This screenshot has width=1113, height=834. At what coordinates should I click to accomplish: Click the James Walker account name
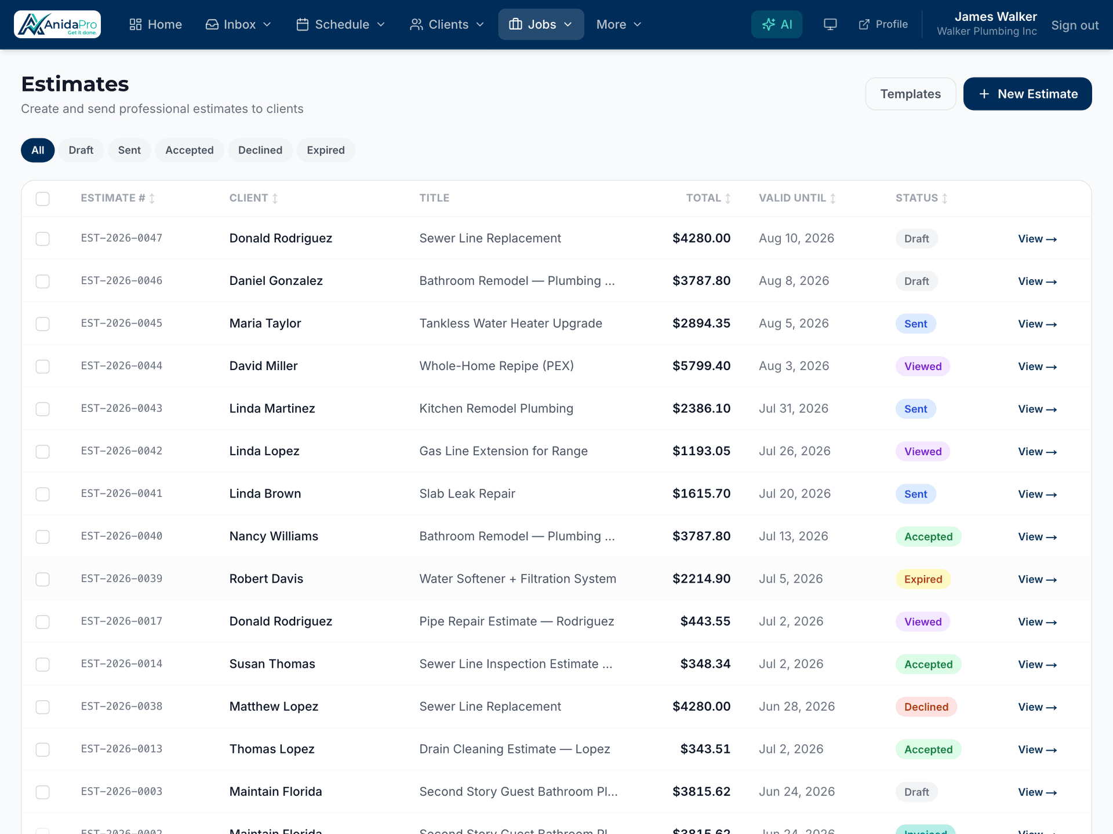pos(995,17)
